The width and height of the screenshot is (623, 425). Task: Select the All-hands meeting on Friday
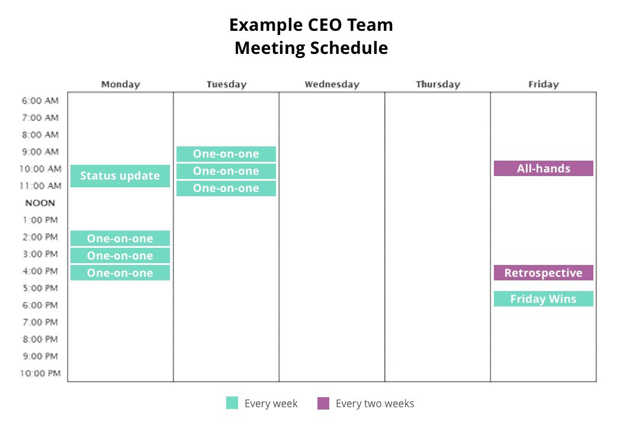543,168
